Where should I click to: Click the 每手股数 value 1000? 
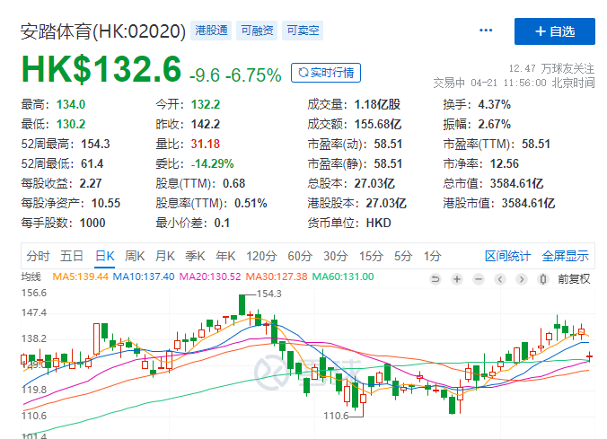92,223
